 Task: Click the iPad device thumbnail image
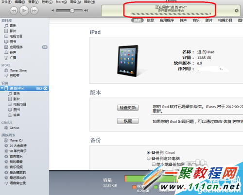pos(128,61)
